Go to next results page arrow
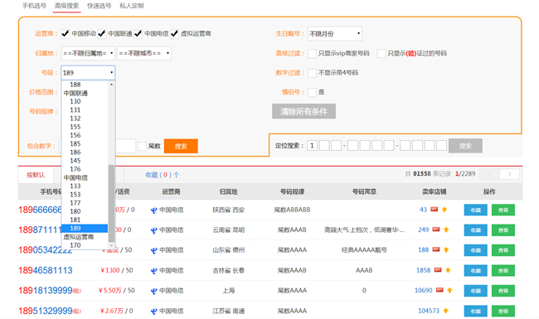Image resolution: width=539 pixels, height=319 pixels. 509,174
